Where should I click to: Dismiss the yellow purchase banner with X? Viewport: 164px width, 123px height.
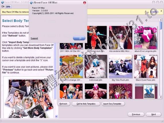[x=161, y=11]
